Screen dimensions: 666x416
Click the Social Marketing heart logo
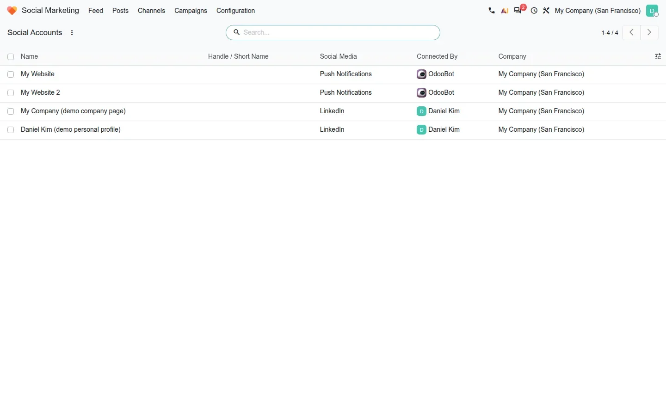(x=12, y=11)
